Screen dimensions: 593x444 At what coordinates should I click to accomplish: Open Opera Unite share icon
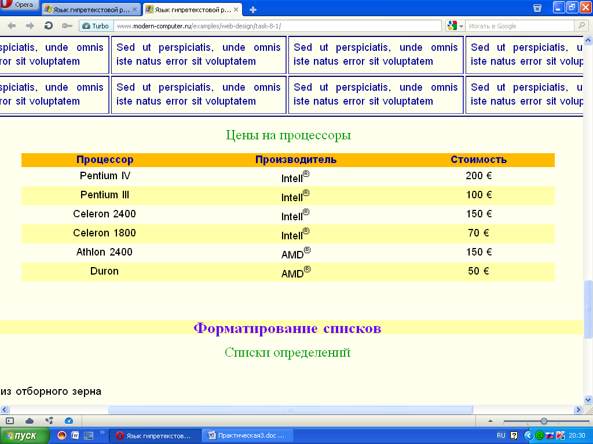[49, 421]
